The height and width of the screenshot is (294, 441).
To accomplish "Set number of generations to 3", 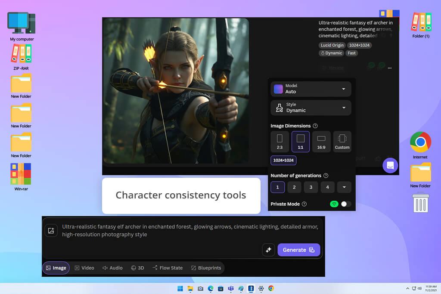I will [311, 187].
